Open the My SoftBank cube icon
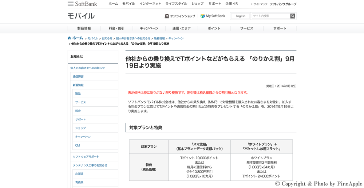This screenshot has width=364, height=188. (203, 16)
